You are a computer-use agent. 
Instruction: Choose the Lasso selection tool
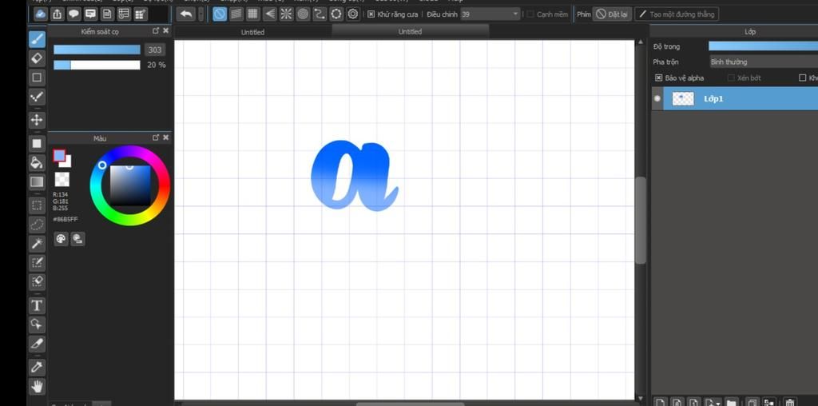click(37, 225)
